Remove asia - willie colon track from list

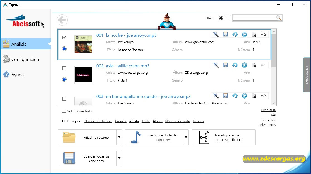coord(254,65)
